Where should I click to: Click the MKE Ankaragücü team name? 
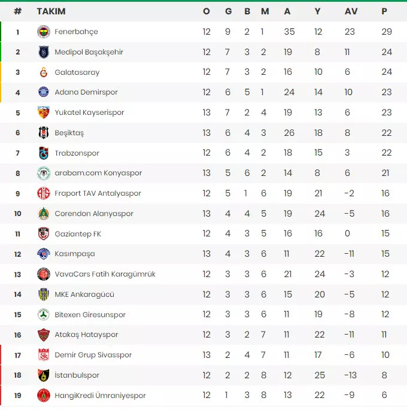tap(84, 294)
